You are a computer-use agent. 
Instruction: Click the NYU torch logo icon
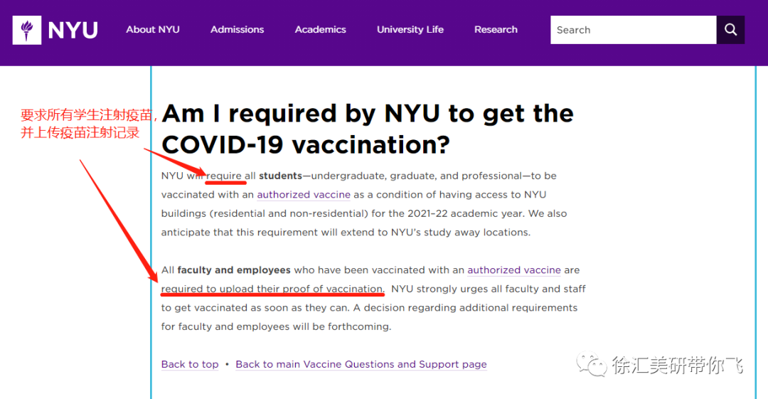[x=27, y=30]
